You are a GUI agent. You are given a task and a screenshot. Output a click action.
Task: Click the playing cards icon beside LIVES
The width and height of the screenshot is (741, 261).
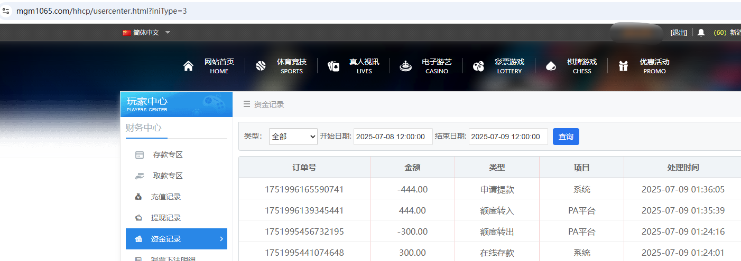(334, 66)
